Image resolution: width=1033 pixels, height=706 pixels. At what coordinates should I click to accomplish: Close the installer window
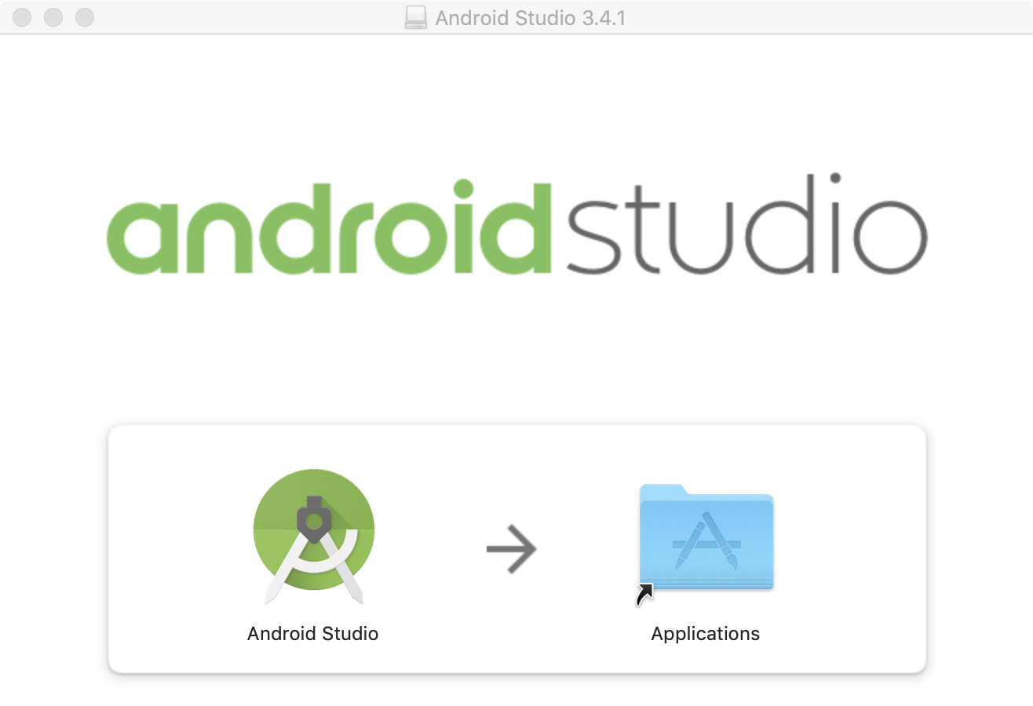click(x=22, y=17)
